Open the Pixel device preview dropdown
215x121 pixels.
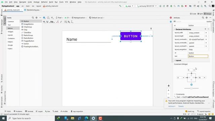(59, 18)
